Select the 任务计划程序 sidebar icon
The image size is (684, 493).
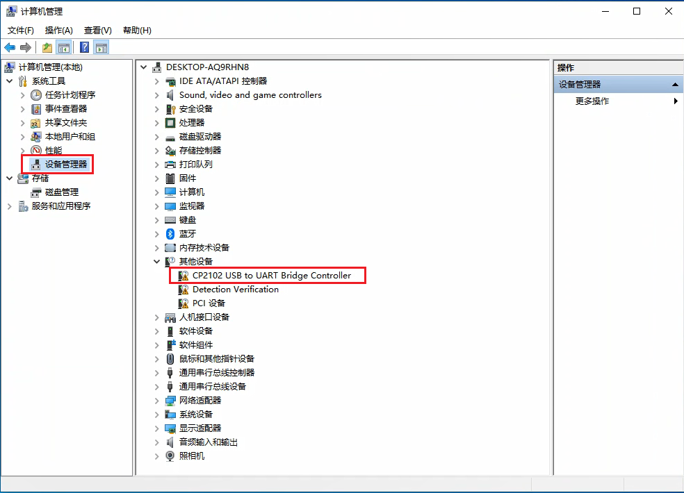pyautogui.click(x=35, y=94)
